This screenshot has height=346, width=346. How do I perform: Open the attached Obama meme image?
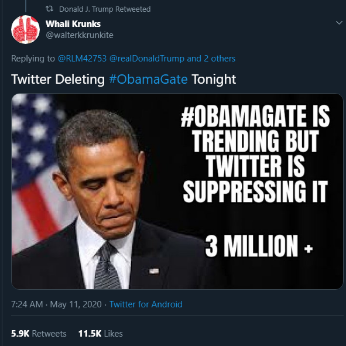[x=177, y=191]
